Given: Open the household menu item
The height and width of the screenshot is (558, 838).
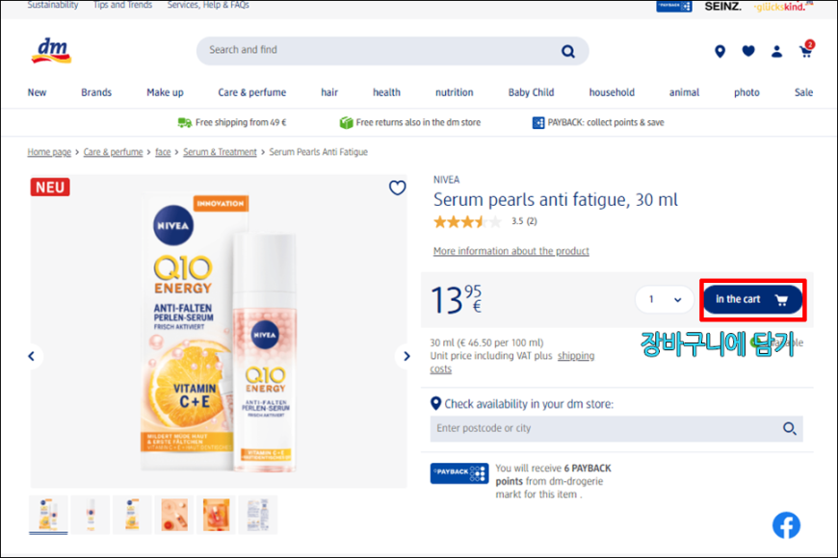Looking at the screenshot, I should tap(612, 92).
